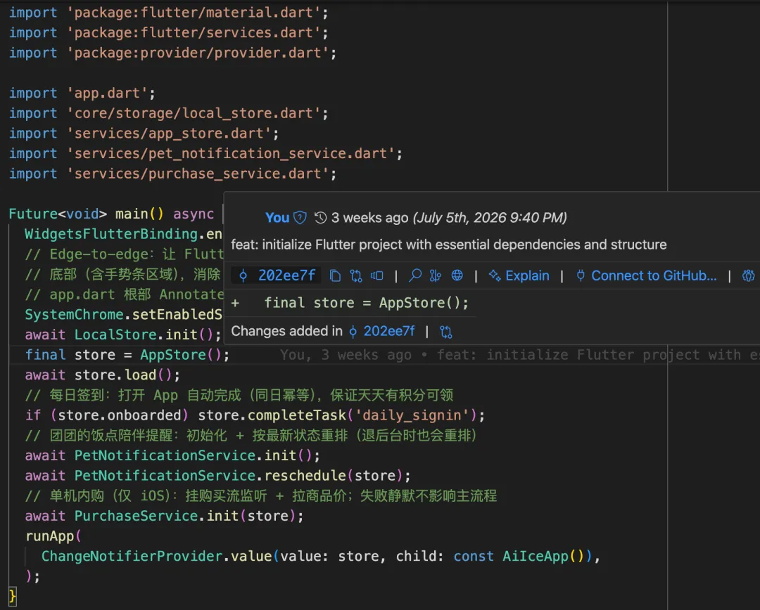The image size is (760, 610).
Task: Click the '// 每日签到' comment line
Action: pos(239,395)
